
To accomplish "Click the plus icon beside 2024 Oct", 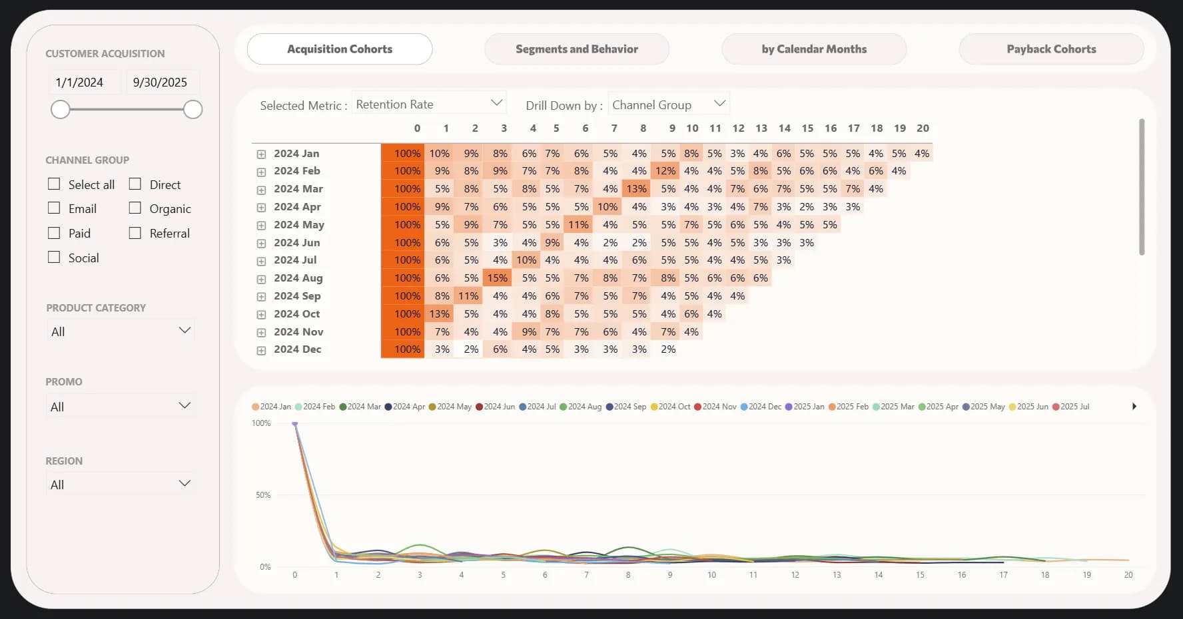I will click(261, 315).
